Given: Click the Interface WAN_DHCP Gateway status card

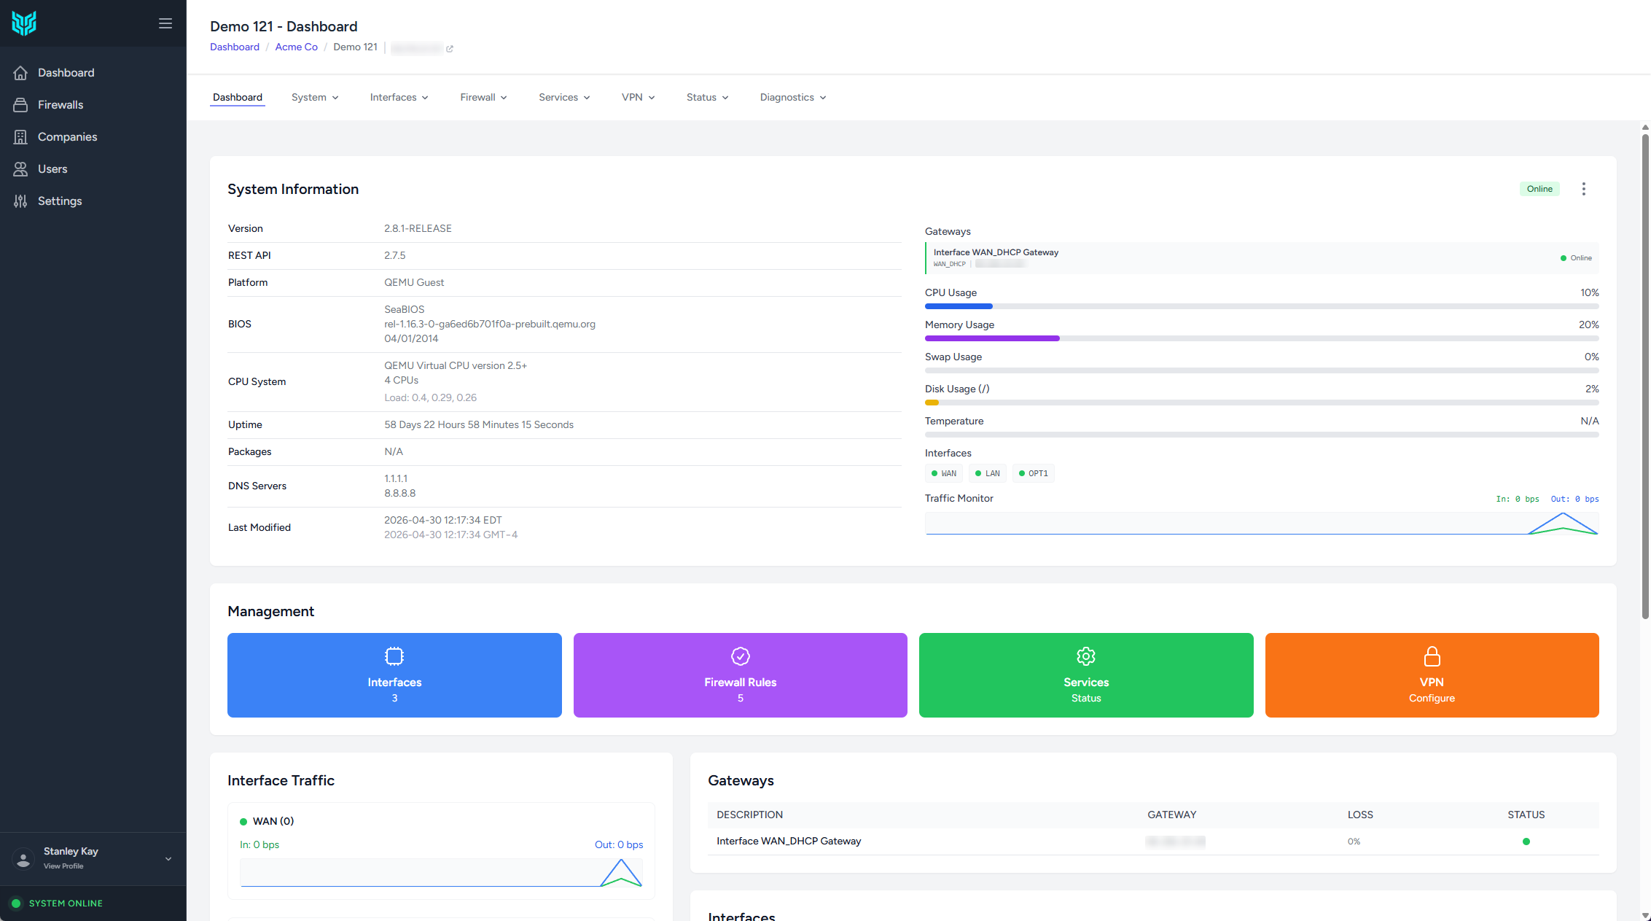Looking at the screenshot, I should click(x=1262, y=258).
